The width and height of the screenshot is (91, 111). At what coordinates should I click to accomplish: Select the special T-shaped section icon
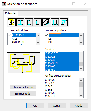point(64,22)
